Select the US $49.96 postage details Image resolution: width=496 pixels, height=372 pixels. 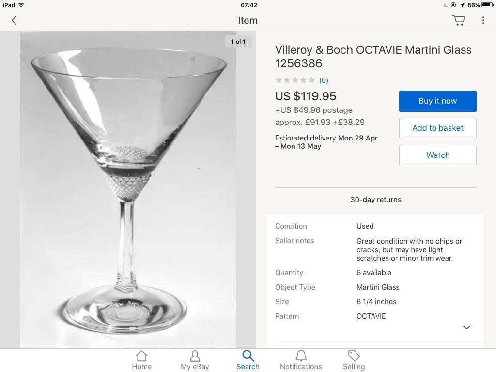314,110
